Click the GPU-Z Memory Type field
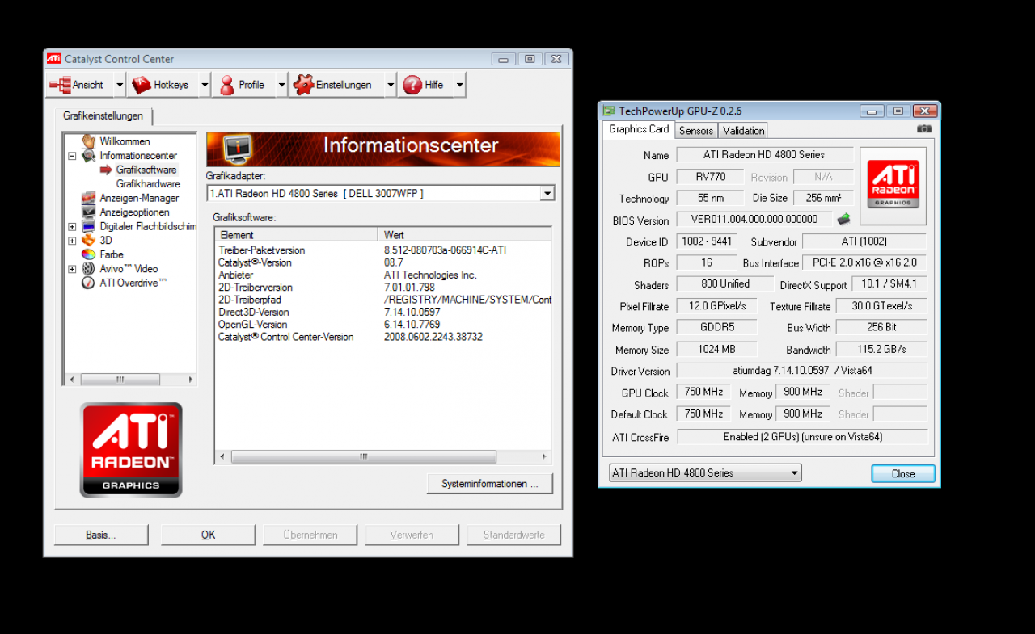This screenshot has height=634, width=1035. point(717,327)
